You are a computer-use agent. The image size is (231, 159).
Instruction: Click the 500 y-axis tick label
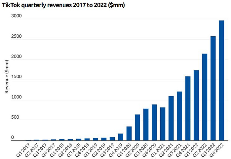[x=18, y=118]
